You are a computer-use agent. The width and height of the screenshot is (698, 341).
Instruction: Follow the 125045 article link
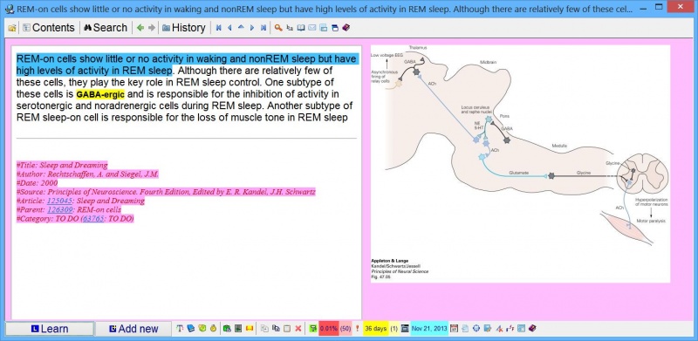tap(59, 201)
